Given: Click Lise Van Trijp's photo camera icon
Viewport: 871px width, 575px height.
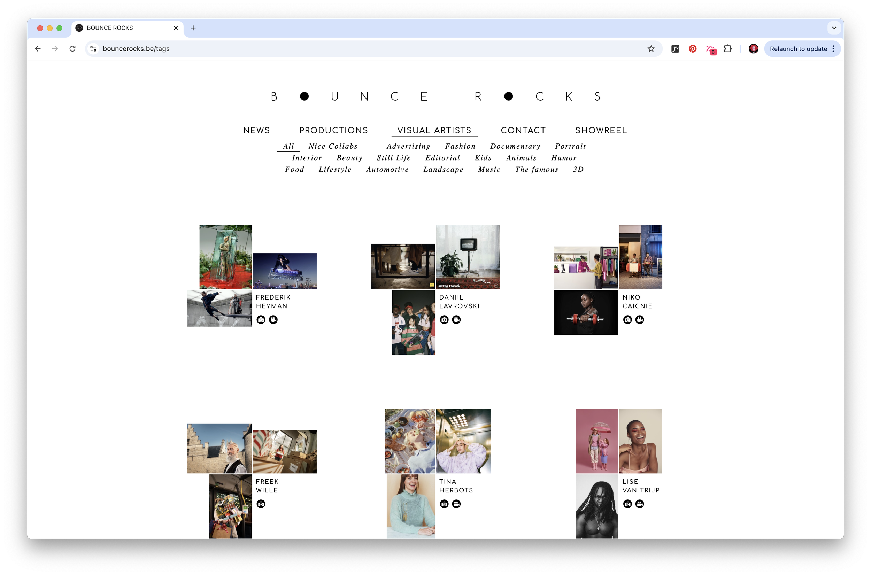Looking at the screenshot, I should 627,504.
